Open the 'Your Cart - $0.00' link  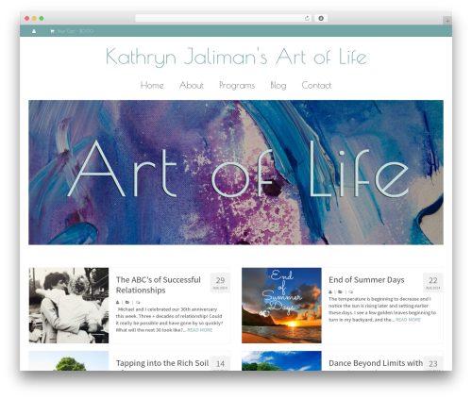(76, 31)
